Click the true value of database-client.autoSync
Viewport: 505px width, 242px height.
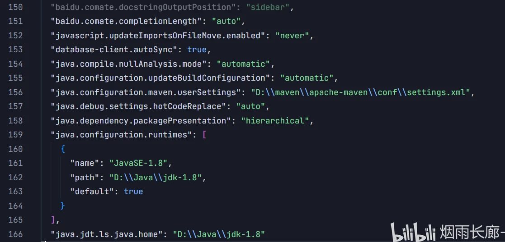click(x=197, y=50)
